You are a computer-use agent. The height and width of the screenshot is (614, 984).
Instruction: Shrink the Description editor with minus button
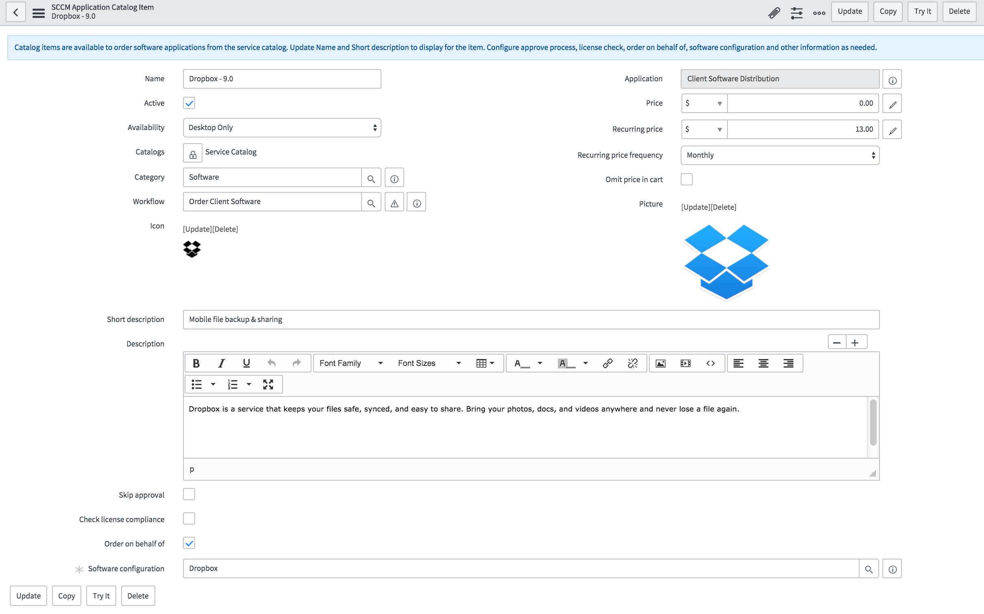pos(837,342)
